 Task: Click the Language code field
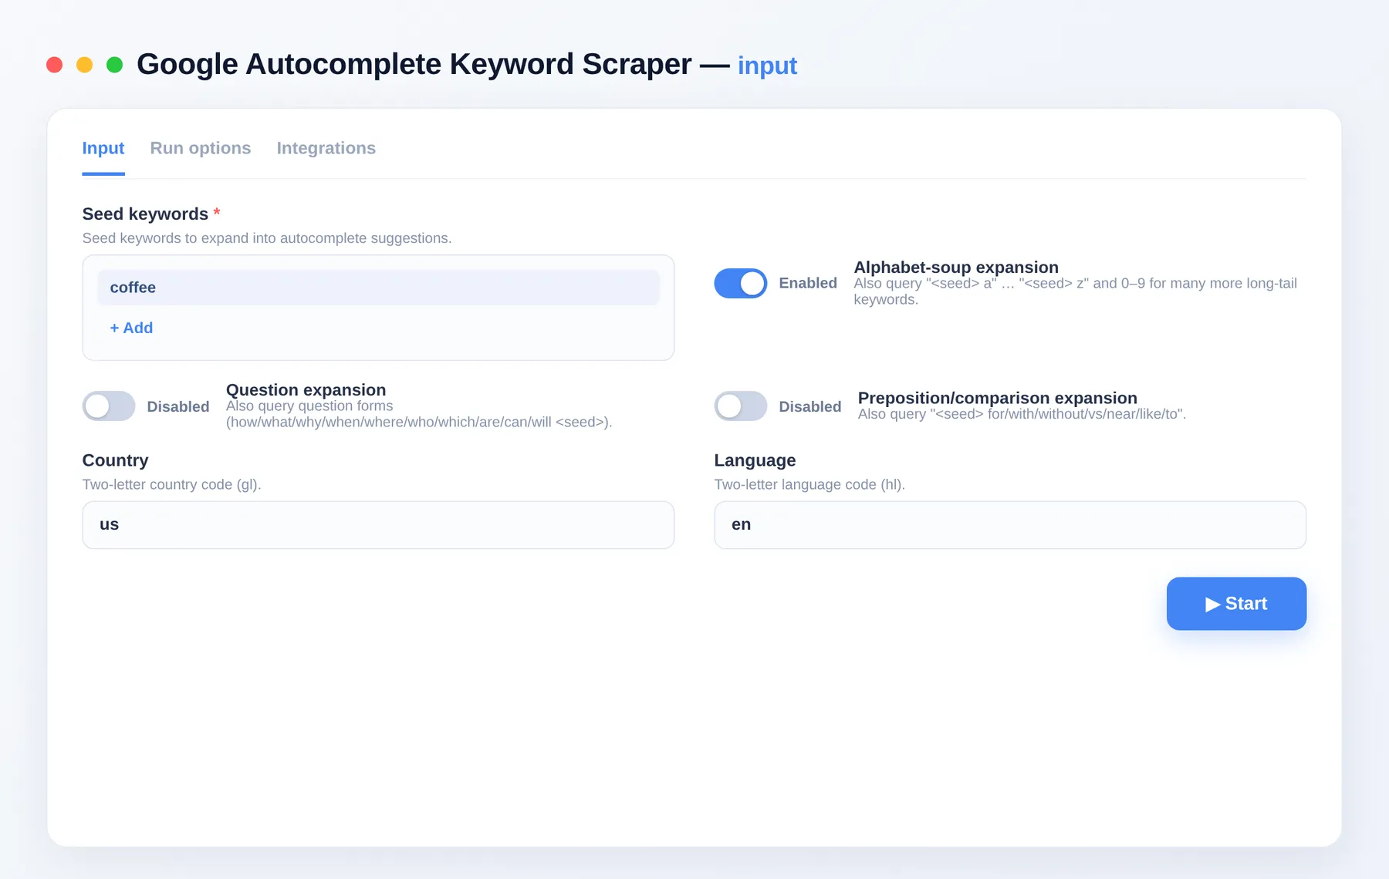pyautogui.click(x=1010, y=525)
